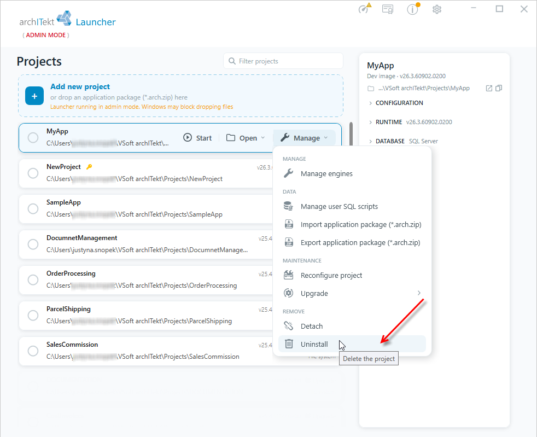Click the projects list scrollbar
This screenshot has width=537, height=437.
point(351,133)
